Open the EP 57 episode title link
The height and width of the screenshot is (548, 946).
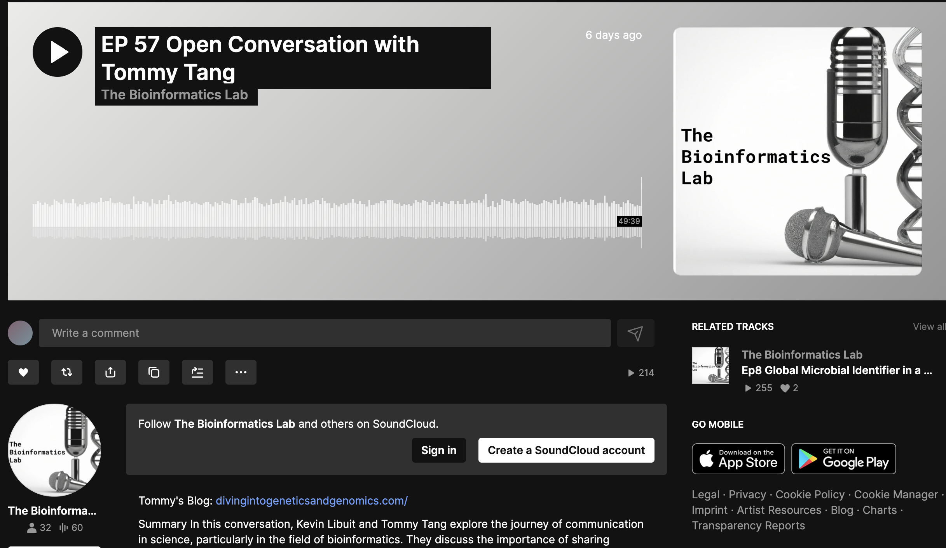(260, 58)
